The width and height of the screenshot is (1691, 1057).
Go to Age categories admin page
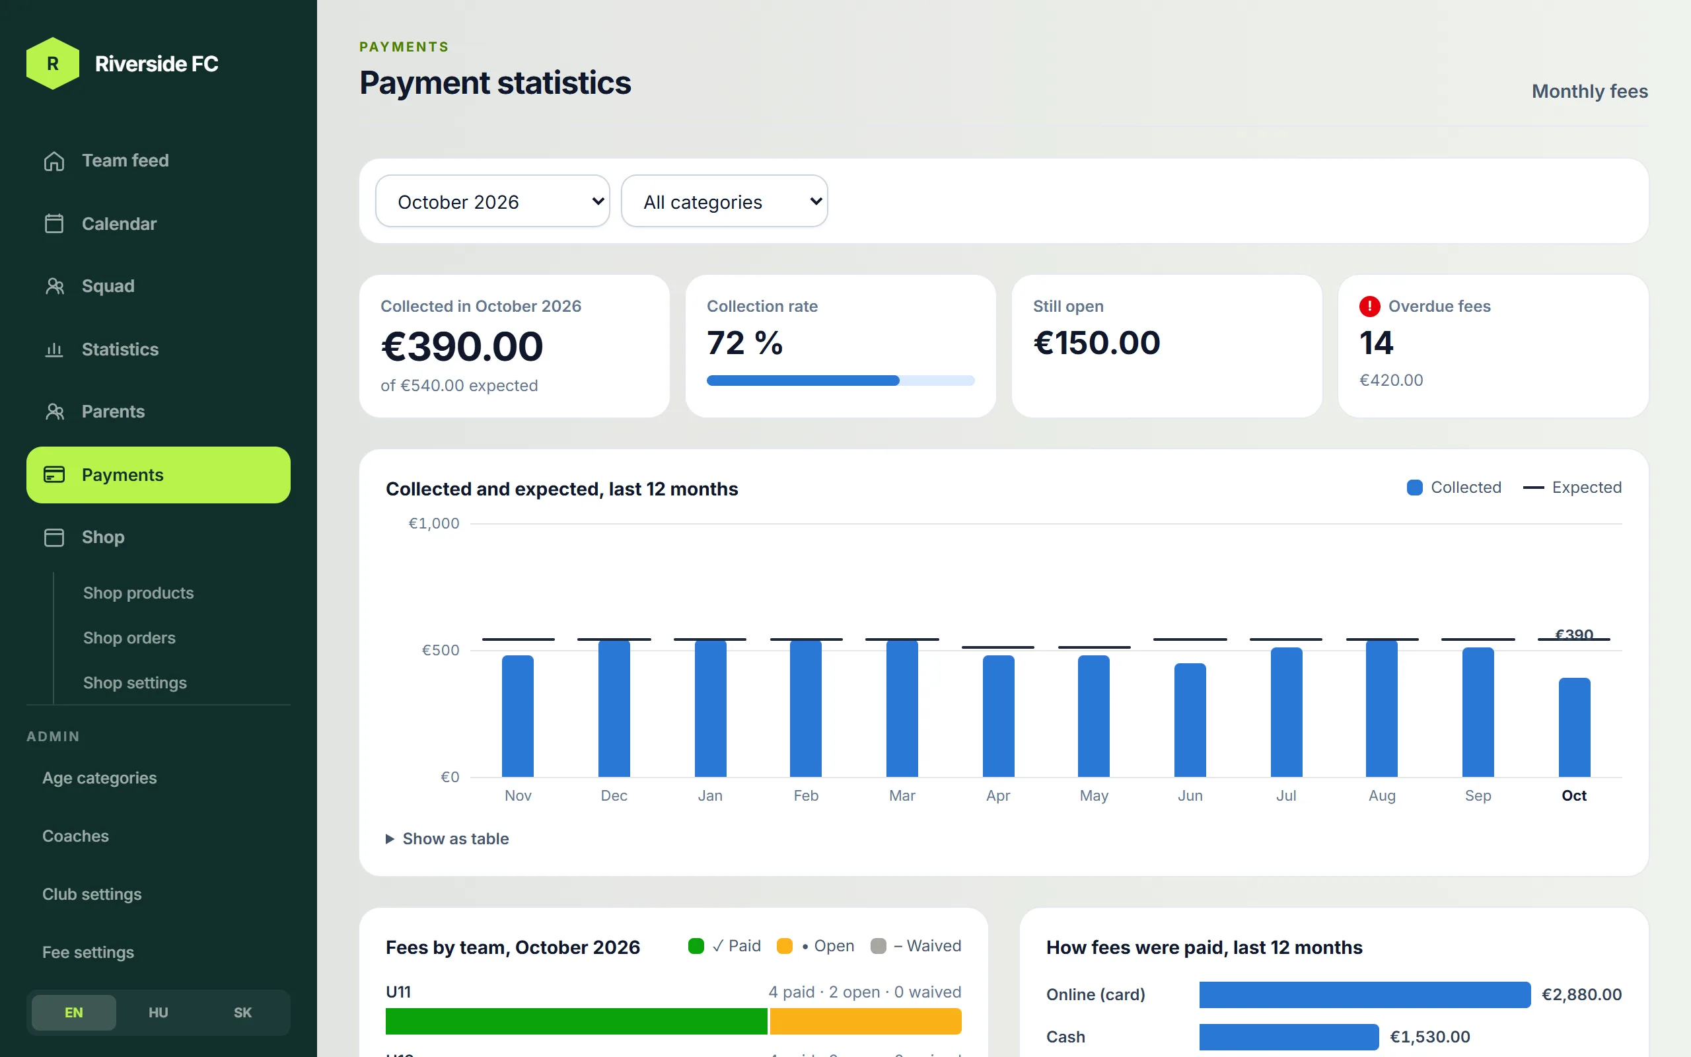click(99, 778)
